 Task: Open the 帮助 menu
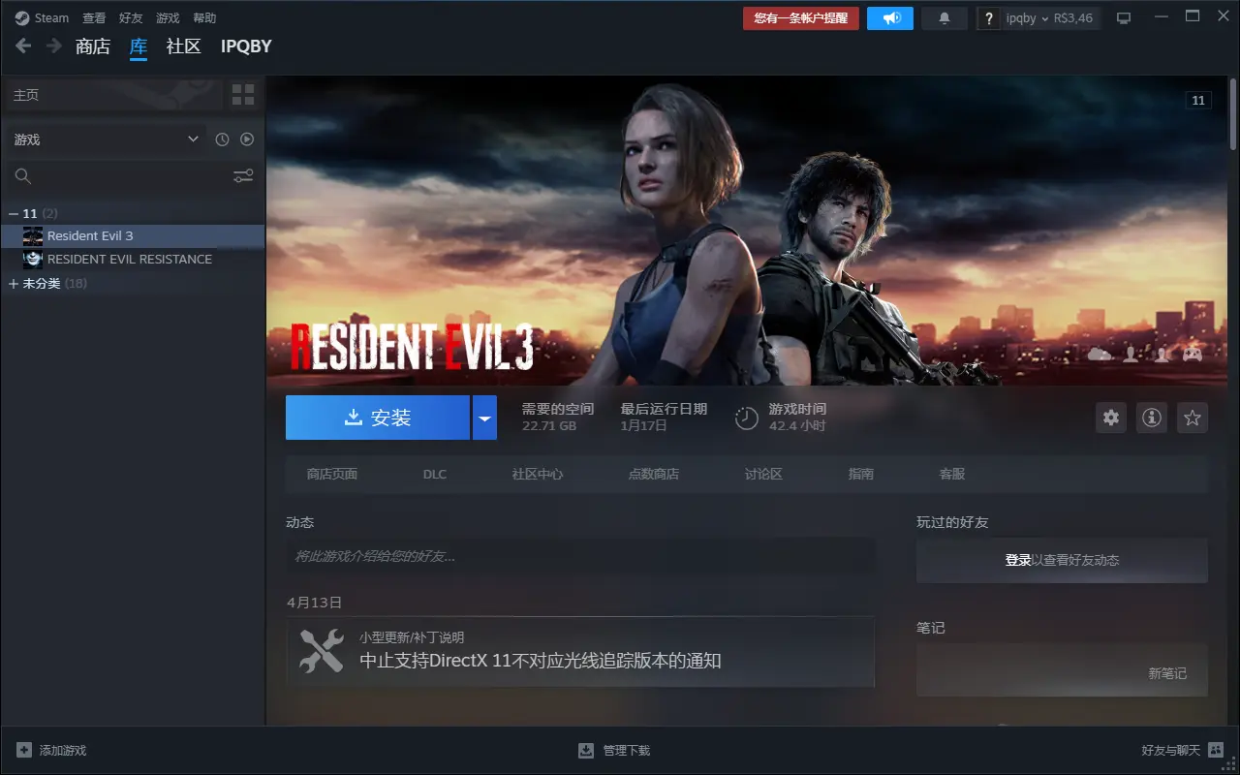(x=204, y=18)
